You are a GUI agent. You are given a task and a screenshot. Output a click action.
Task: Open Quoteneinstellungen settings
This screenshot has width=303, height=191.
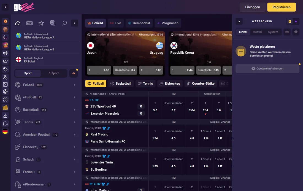coord(267,69)
